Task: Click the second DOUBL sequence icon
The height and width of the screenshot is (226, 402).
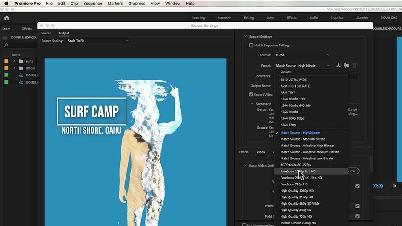Action: (21, 82)
